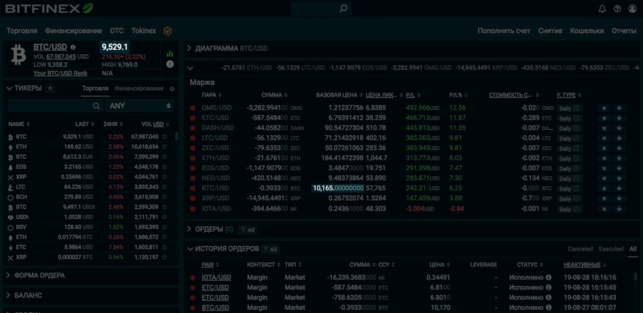This screenshot has height=313, width=643.
Task: Star the ETC 5.9864 USD ticker row
Action: pos(165,247)
